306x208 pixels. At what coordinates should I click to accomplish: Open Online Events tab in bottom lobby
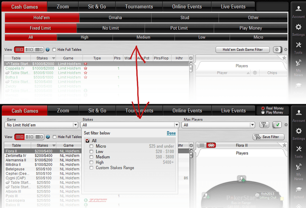point(187,111)
